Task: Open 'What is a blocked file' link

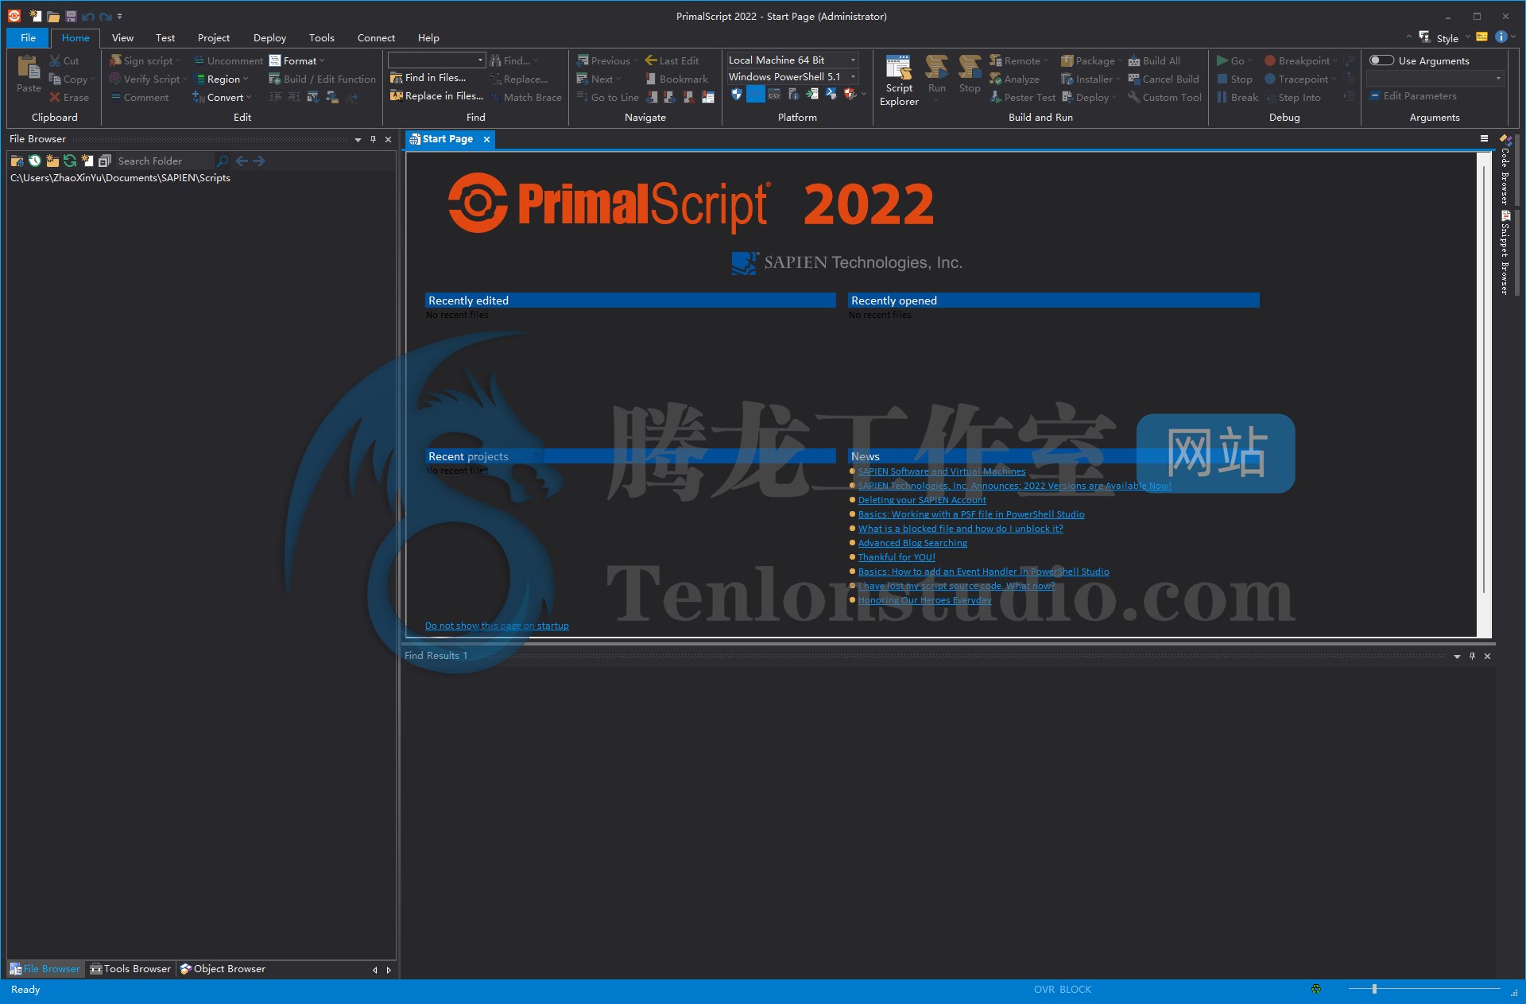Action: [x=960, y=529]
